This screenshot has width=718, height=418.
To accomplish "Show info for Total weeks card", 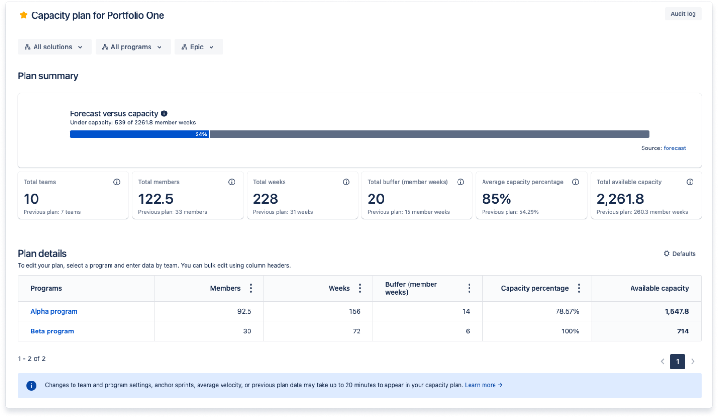I will (x=346, y=182).
